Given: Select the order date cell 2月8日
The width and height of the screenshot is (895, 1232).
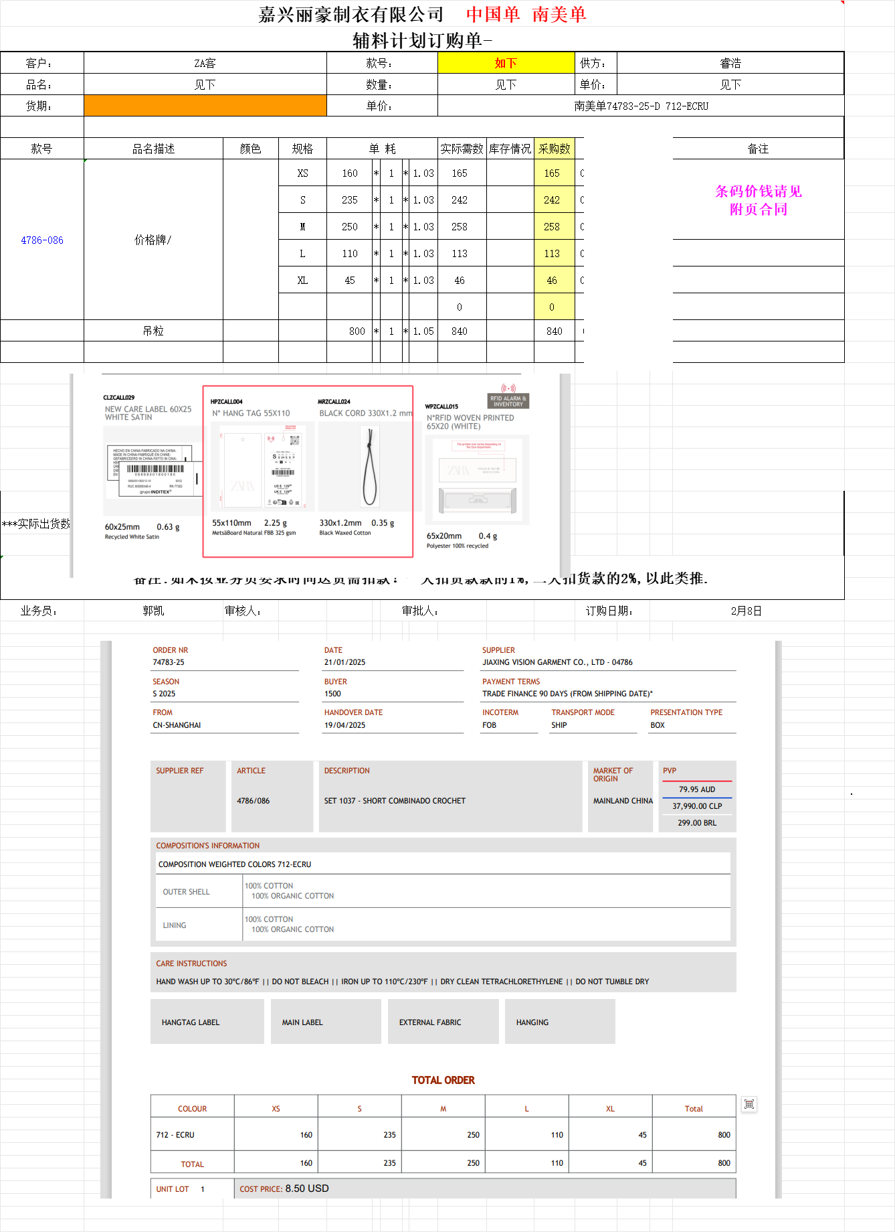Looking at the screenshot, I should (x=746, y=611).
